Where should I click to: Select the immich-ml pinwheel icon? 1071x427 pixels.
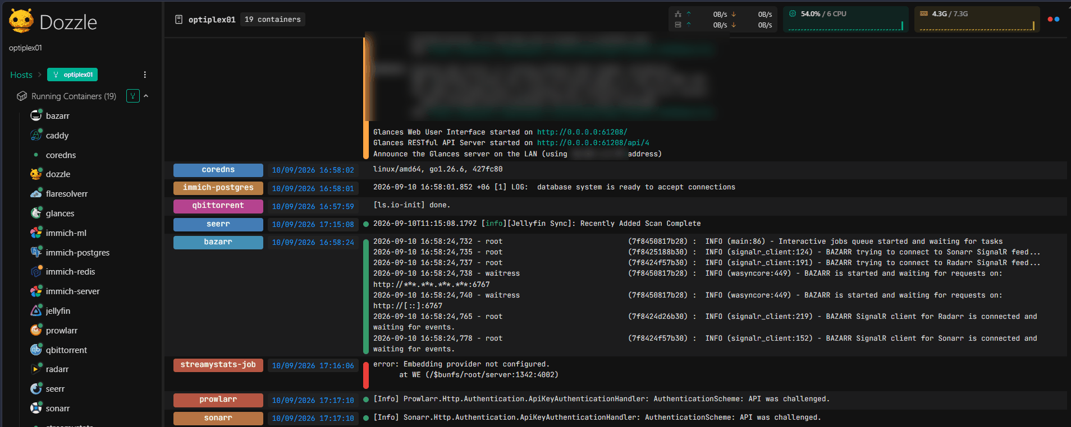[x=36, y=233]
